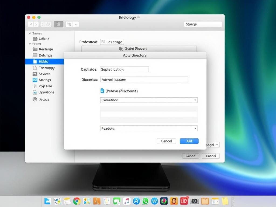Viewport: 276px width, 207px height.
Task: Select the highlighted book-view toolbar icon
Action: point(58,24)
